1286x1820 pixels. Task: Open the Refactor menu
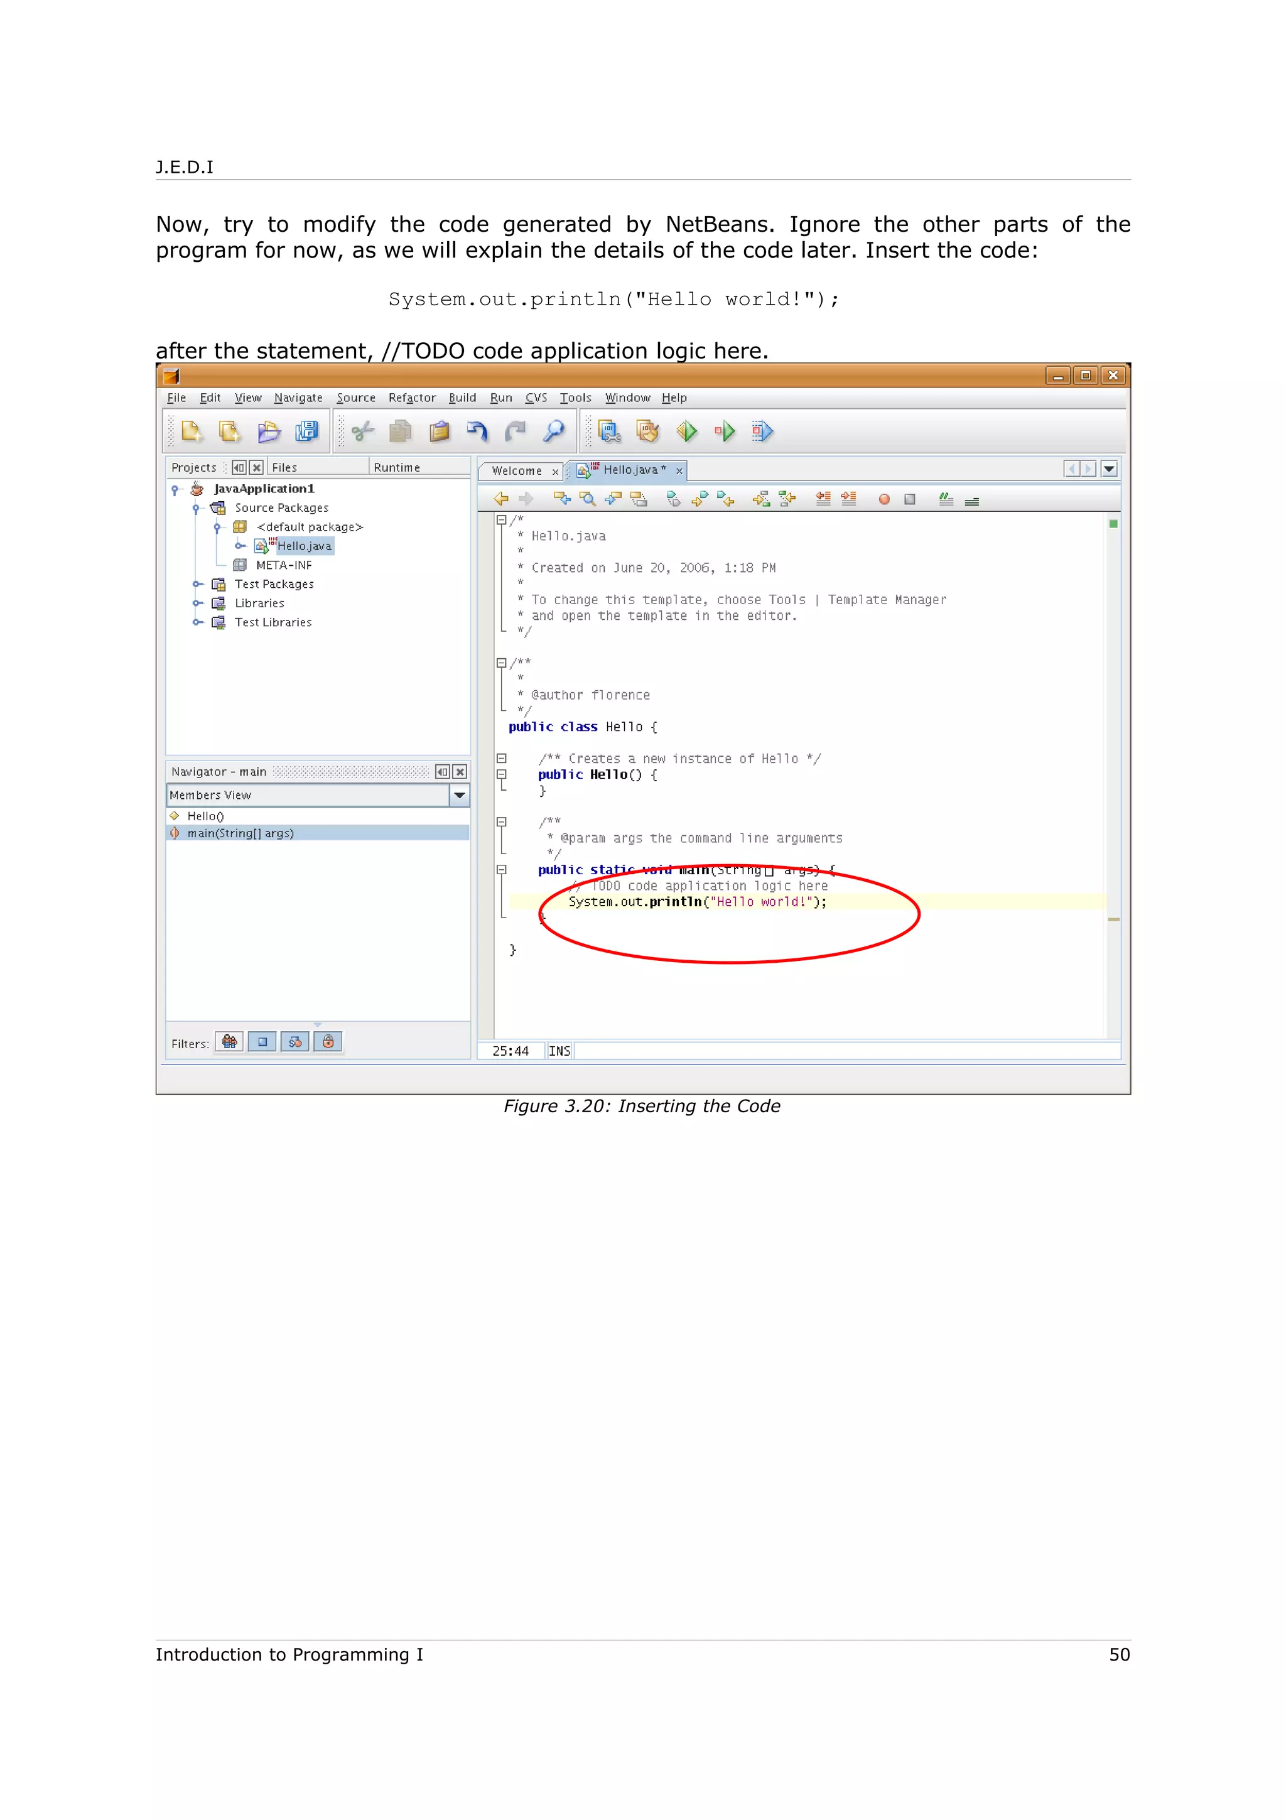coord(411,398)
